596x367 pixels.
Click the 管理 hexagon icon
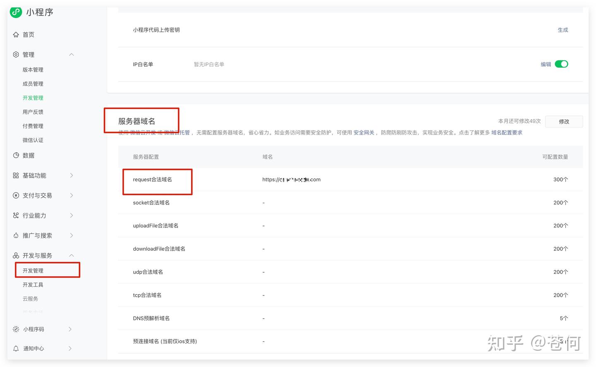[16, 55]
